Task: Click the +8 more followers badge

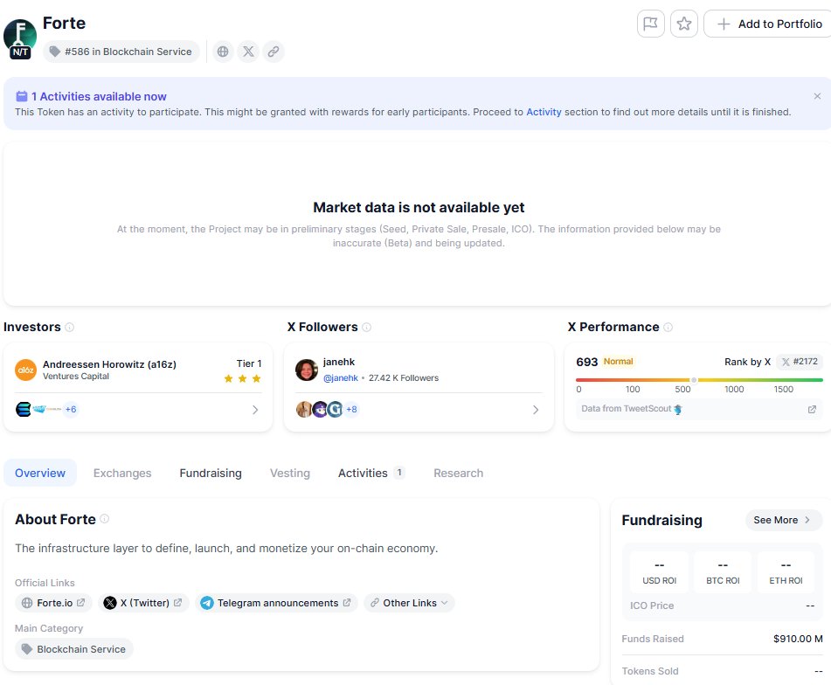Action: (x=351, y=409)
